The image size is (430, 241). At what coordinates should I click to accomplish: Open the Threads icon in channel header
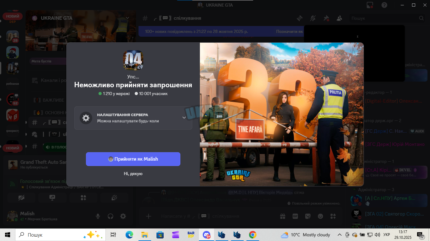pos(300,18)
